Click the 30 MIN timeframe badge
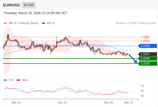The width and height of the screenshot is (158, 107). [x=29, y=5]
